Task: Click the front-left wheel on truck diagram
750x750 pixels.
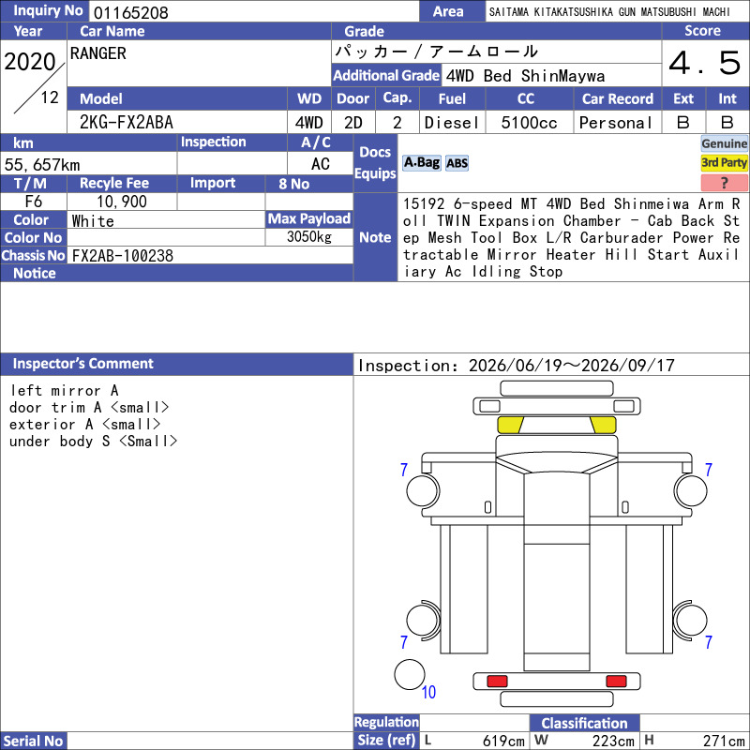Action: click(423, 490)
